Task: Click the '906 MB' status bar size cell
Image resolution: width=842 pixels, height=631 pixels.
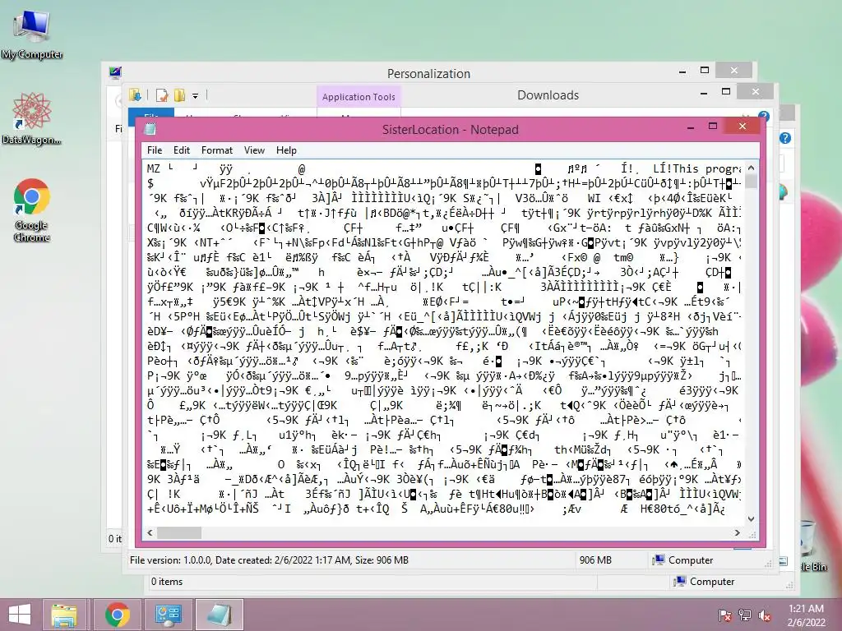Action: coord(595,560)
